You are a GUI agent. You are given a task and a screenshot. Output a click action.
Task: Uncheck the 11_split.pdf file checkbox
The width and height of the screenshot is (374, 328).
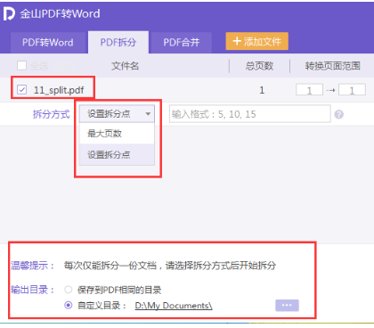pos(21,89)
